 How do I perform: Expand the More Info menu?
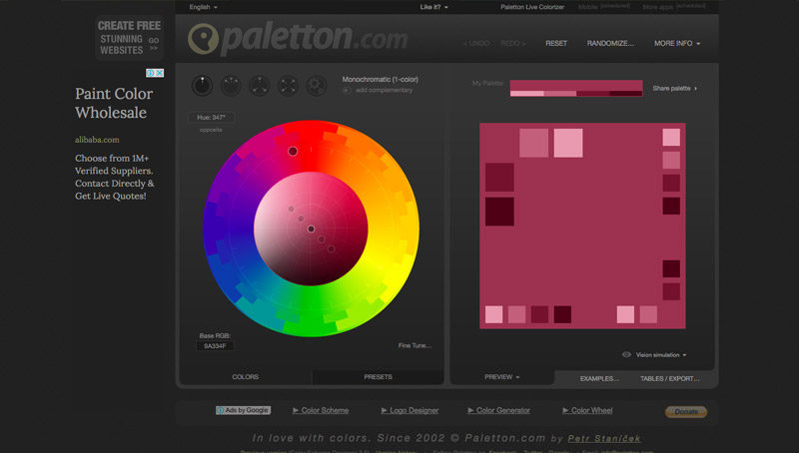677,44
